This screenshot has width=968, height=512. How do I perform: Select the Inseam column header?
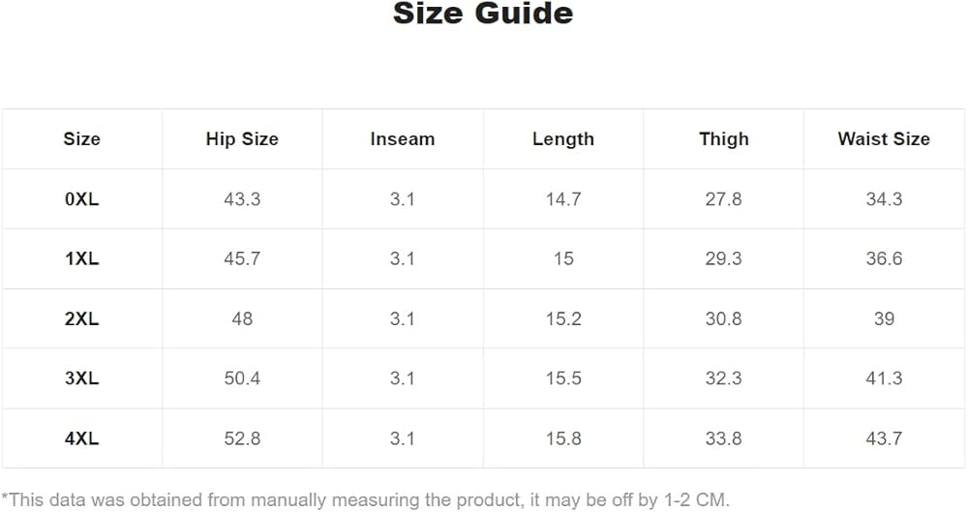coord(402,139)
